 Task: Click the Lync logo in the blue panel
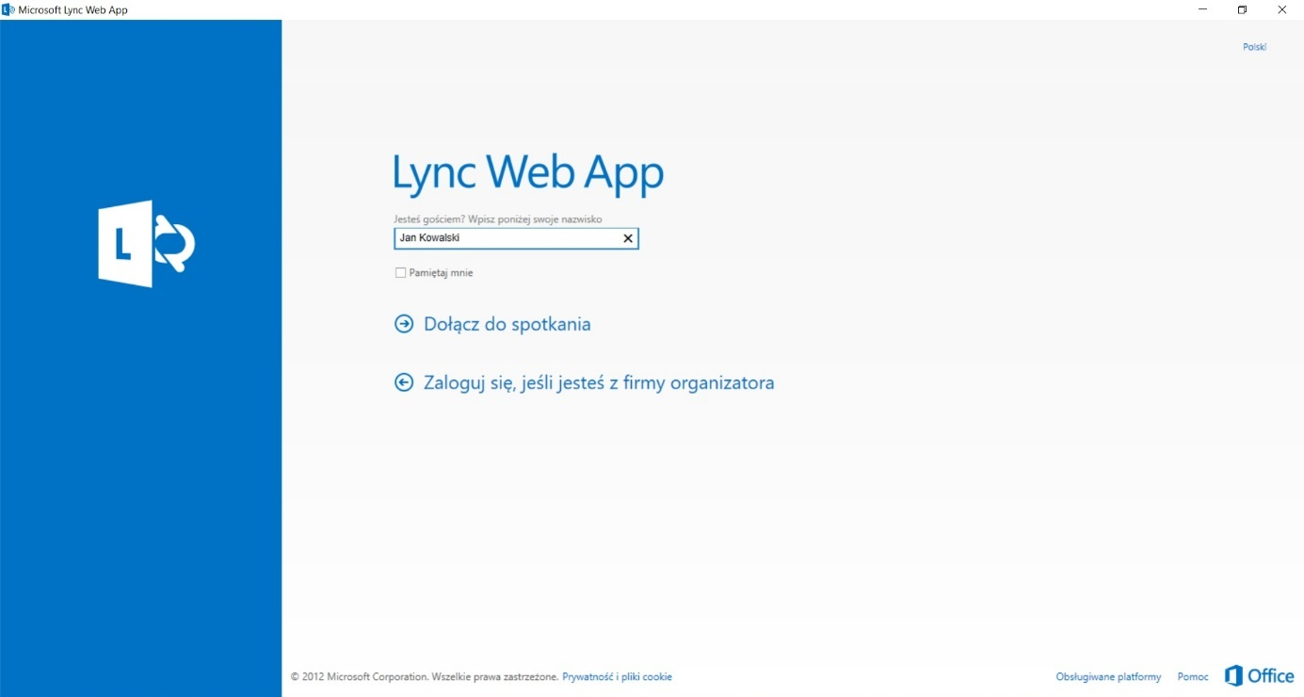point(147,244)
